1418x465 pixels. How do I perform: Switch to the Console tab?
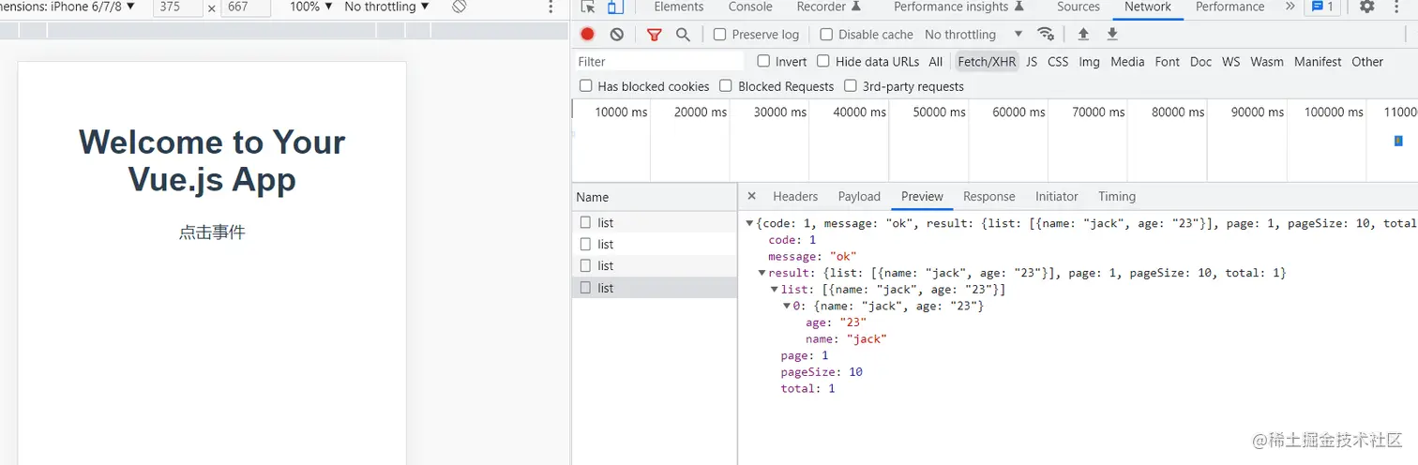tap(750, 7)
